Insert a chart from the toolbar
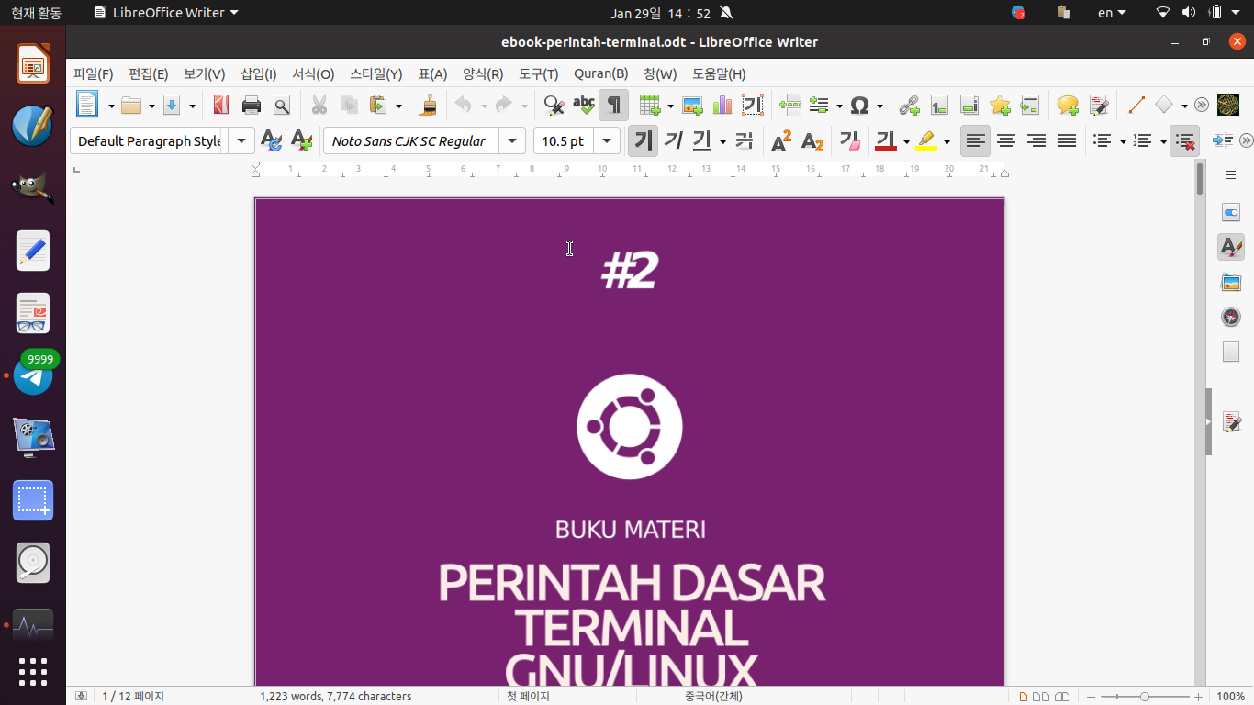 tap(722, 105)
